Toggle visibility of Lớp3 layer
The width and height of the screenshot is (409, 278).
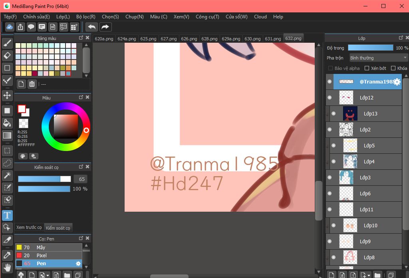pyautogui.click(x=330, y=177)
